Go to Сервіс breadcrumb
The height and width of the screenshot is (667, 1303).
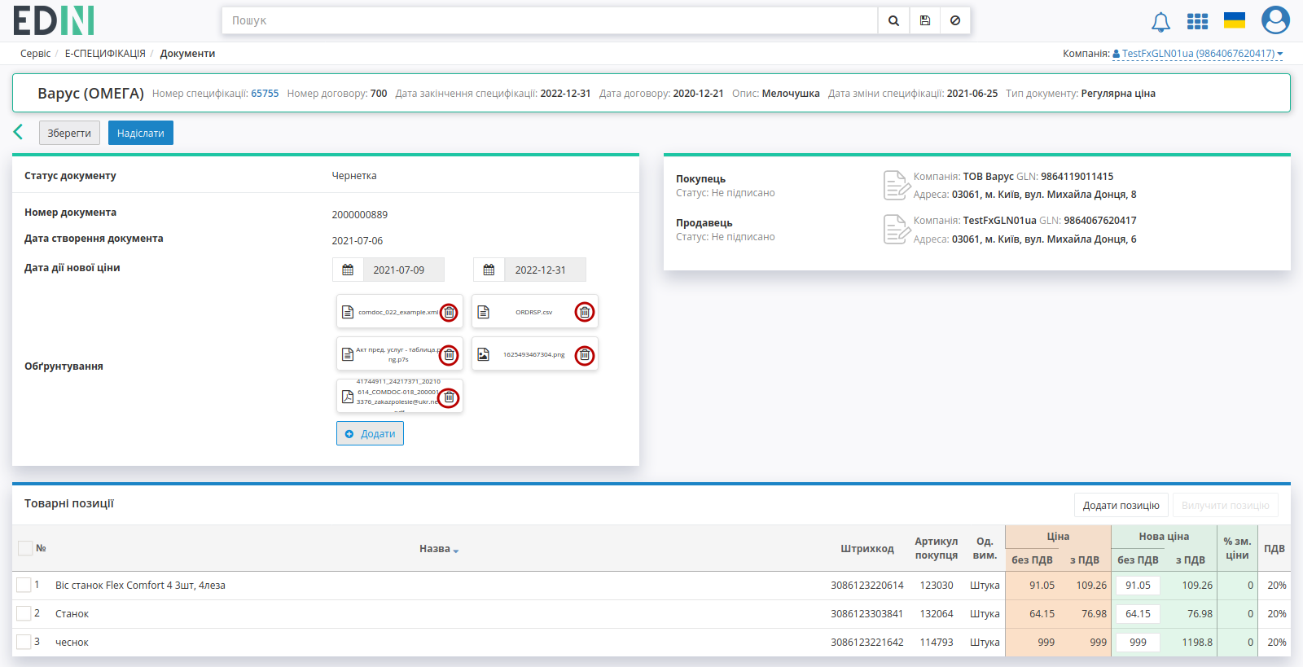35,54
